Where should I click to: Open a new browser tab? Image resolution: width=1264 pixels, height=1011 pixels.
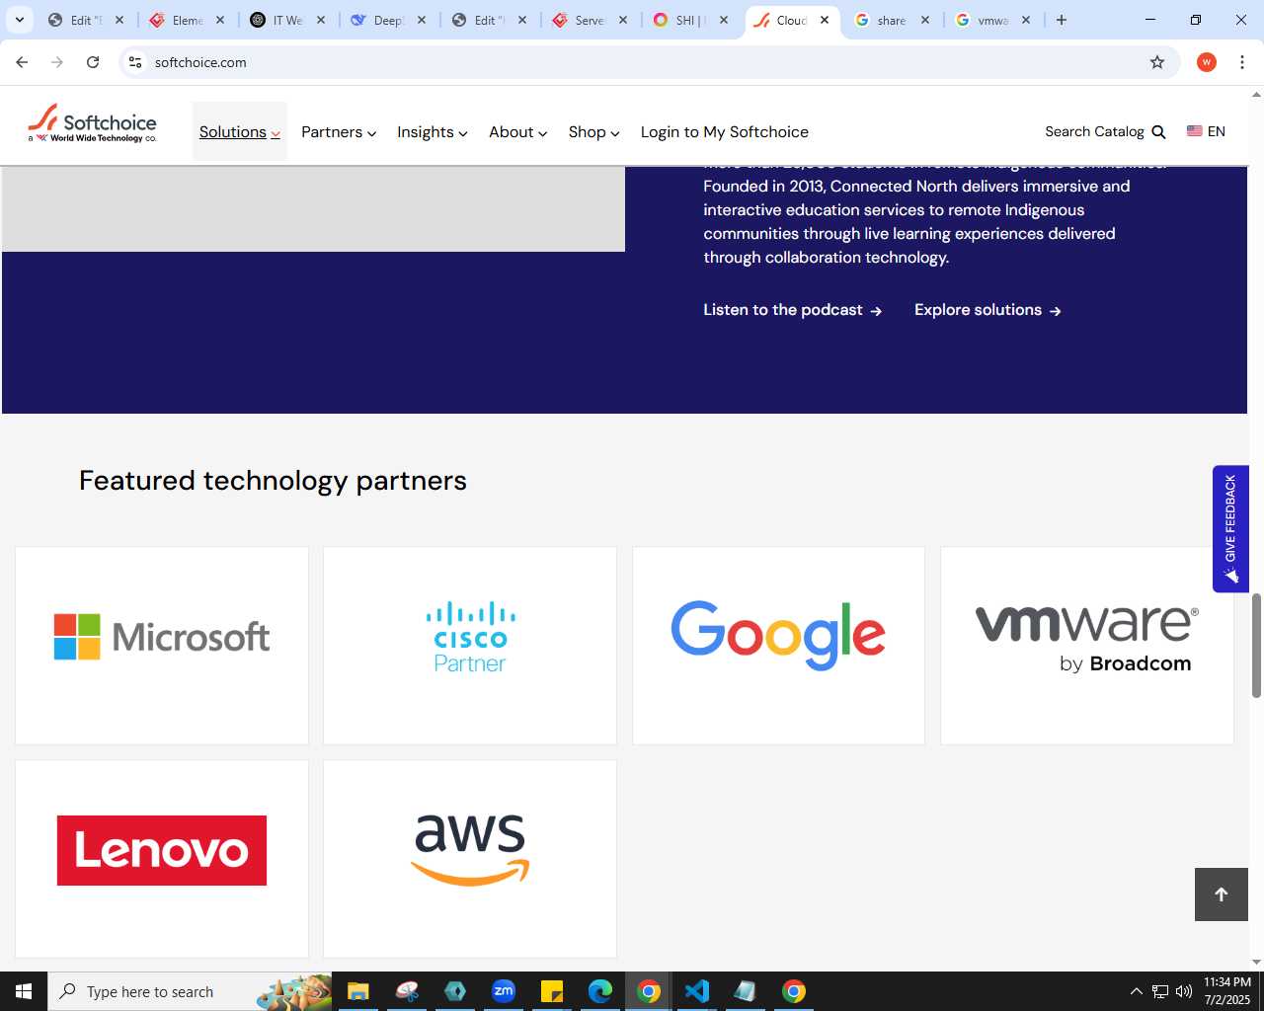coord(1062,20)
